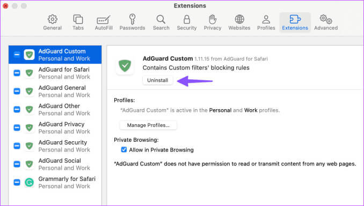Open the Privacy hand icon

pos(213,19)
